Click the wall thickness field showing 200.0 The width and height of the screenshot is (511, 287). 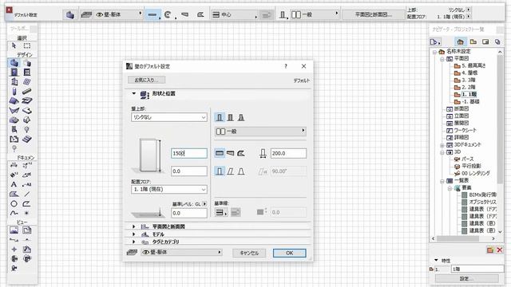click(288, 153)
